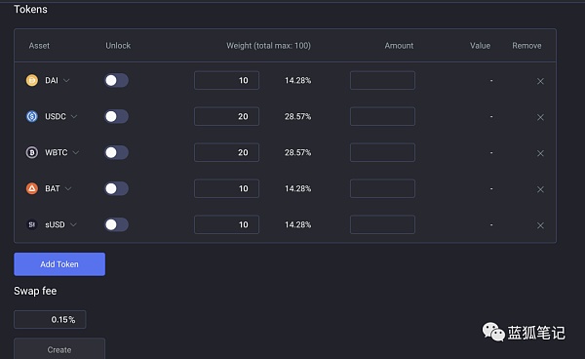The image size is (585, 359).
Task: Open the sUSD asset dropdown
Action: [73, 224]
